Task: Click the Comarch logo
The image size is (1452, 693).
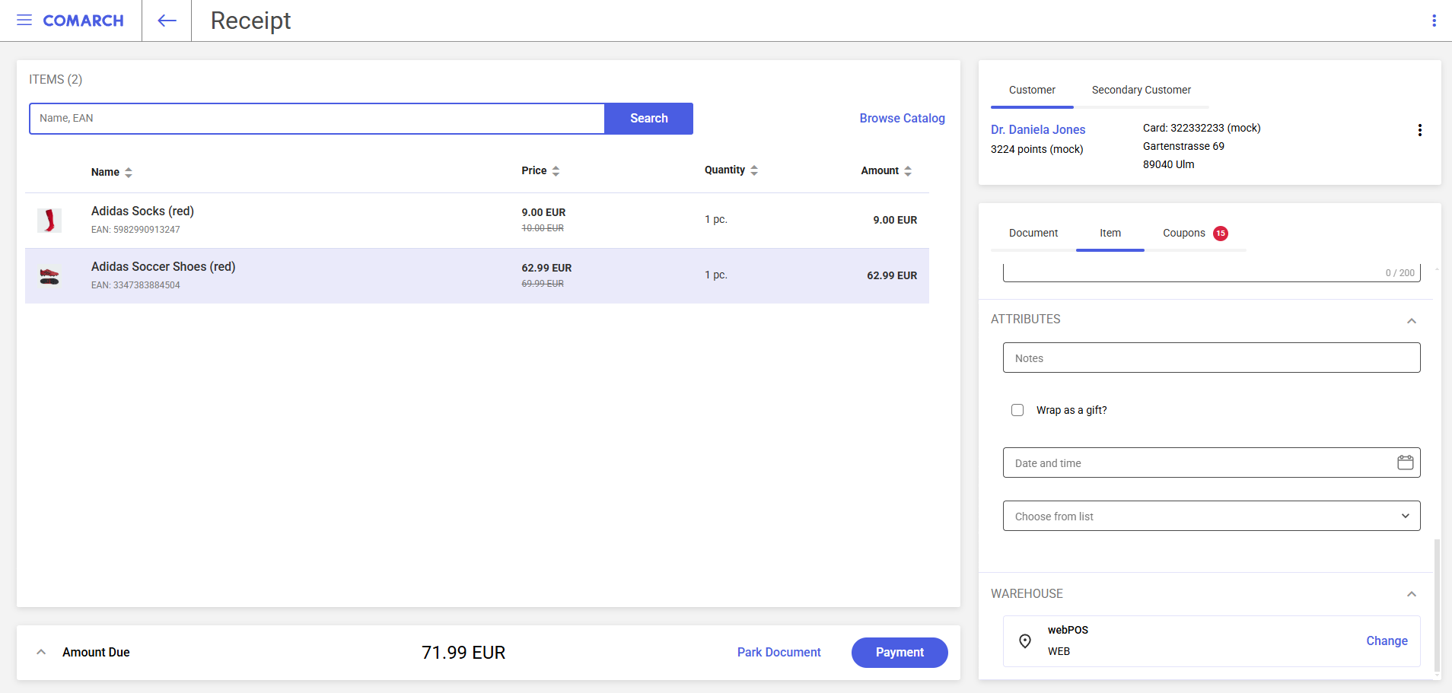Action: 83,21
